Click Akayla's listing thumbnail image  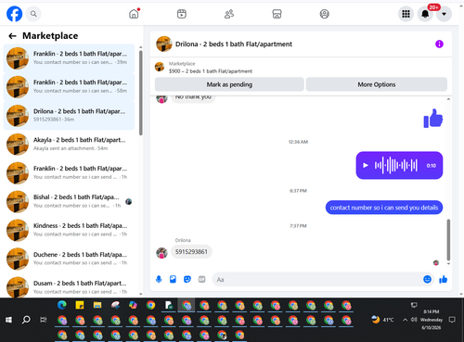click(18, 145)
